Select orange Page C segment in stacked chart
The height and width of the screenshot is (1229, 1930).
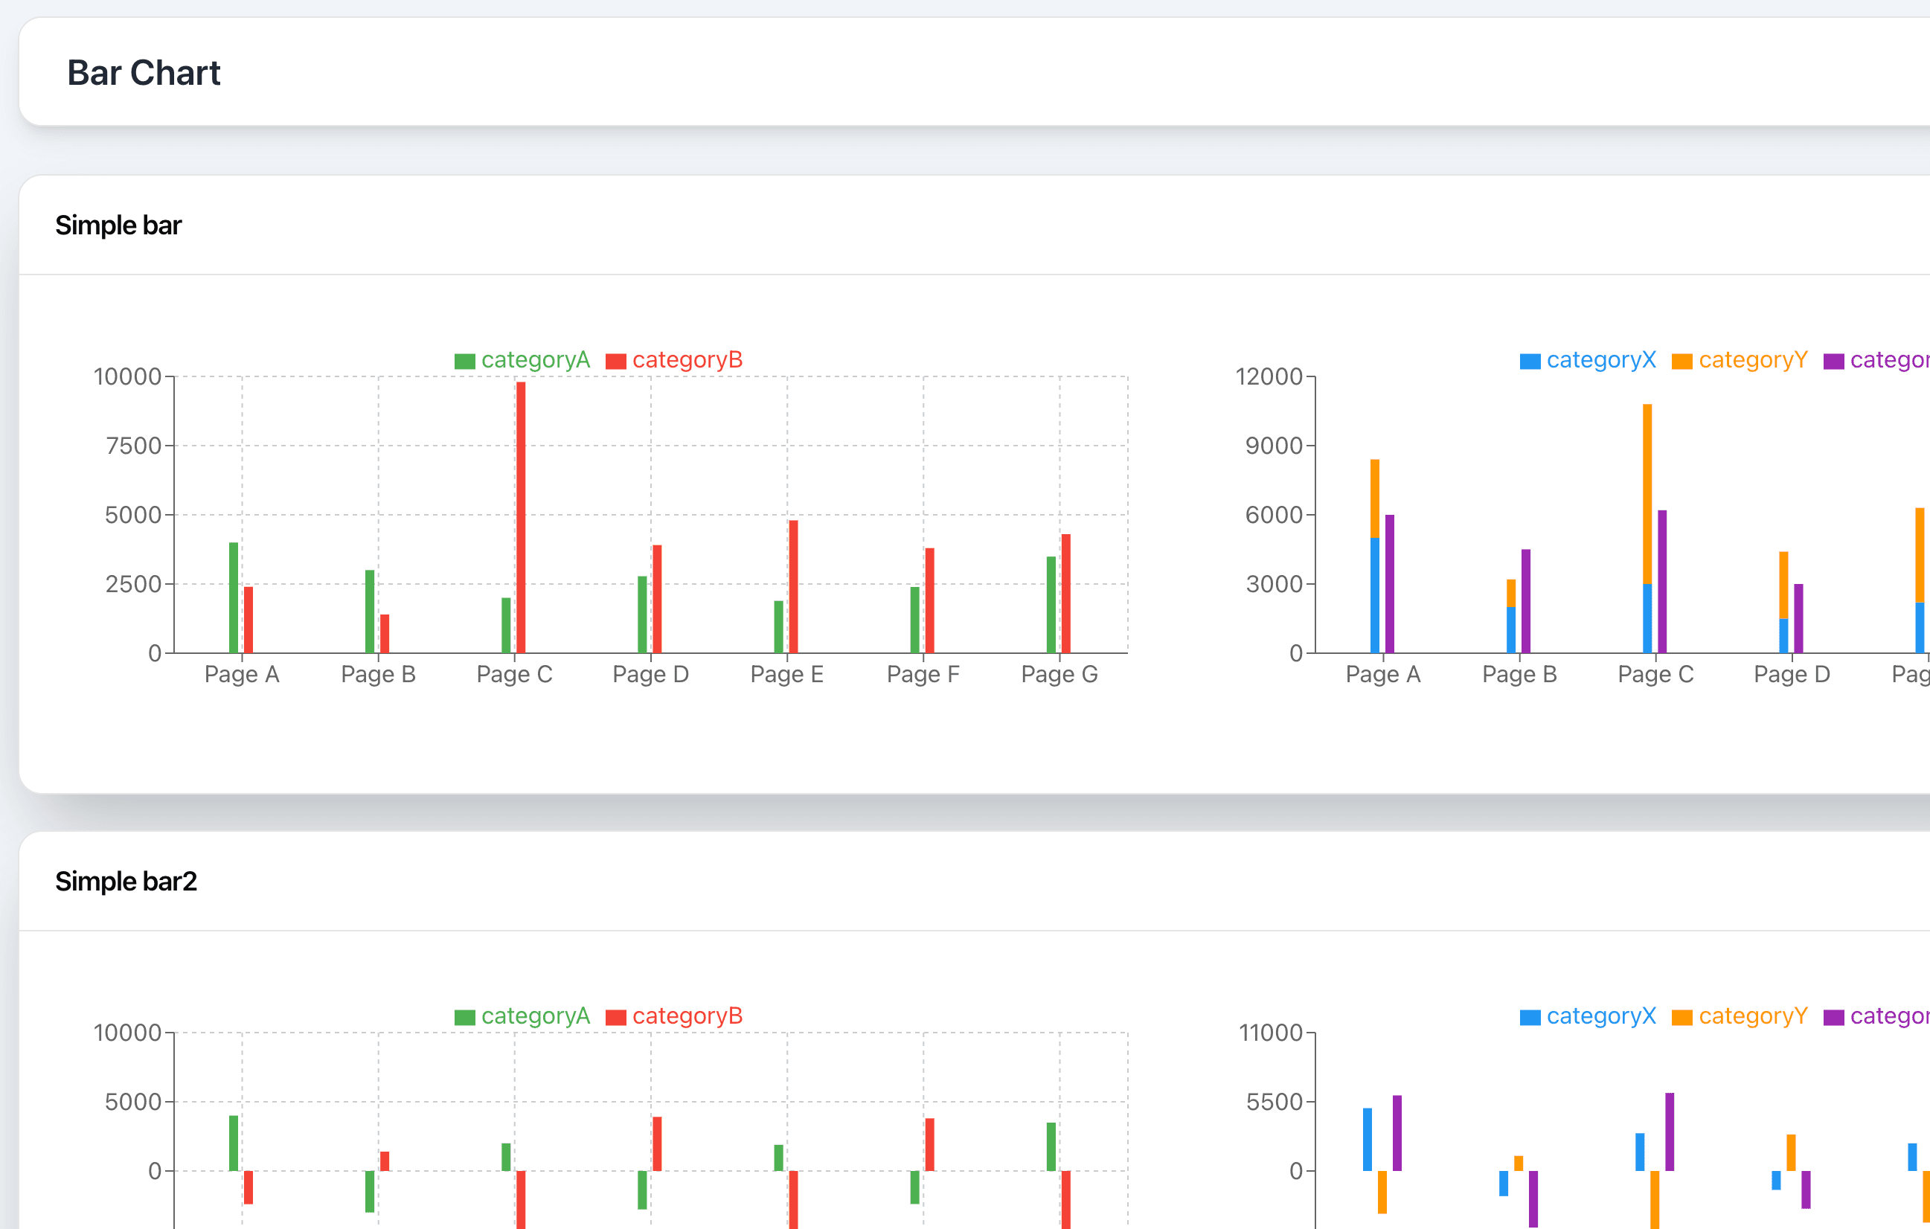point(1648,493)
